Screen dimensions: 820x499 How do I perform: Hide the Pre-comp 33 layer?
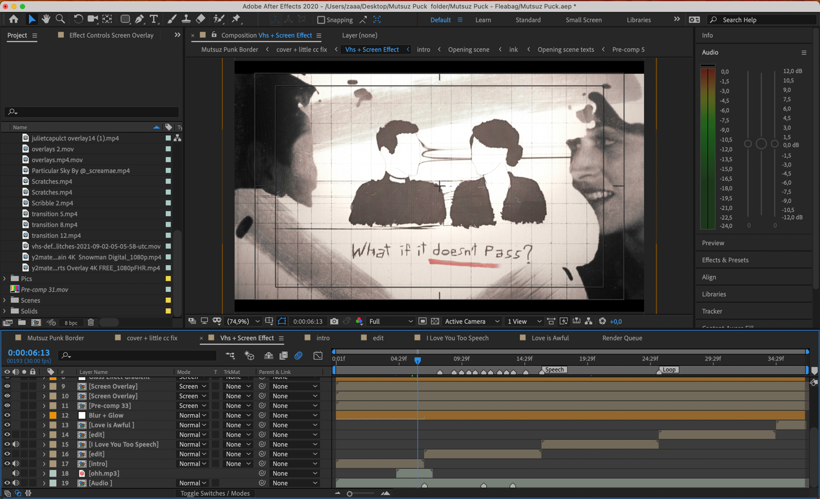(x=7, y=406)
